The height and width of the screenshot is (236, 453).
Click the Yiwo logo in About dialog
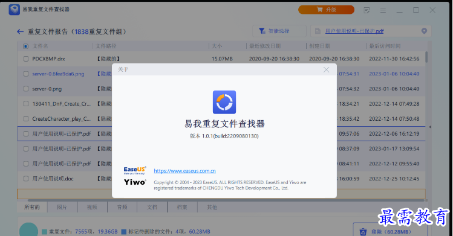(x=135, y=182)
